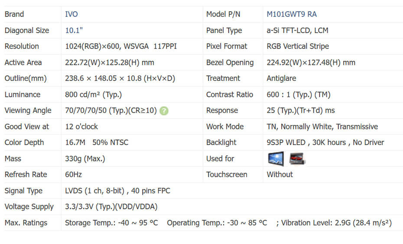Click the IVO brand link
The width and height of the screenshot is (403, 244).
point(71,14)
